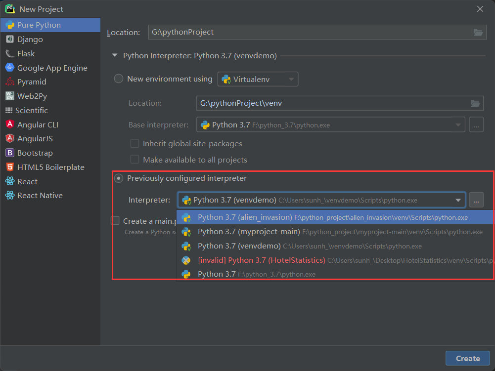Image resolution: width=495 pixels, height=371 pixels.
Task: Click the Bootstrap B icon
Action: pos(10,153)
